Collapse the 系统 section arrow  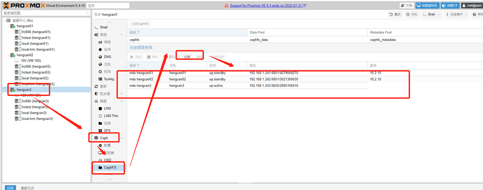coord(122,35)
